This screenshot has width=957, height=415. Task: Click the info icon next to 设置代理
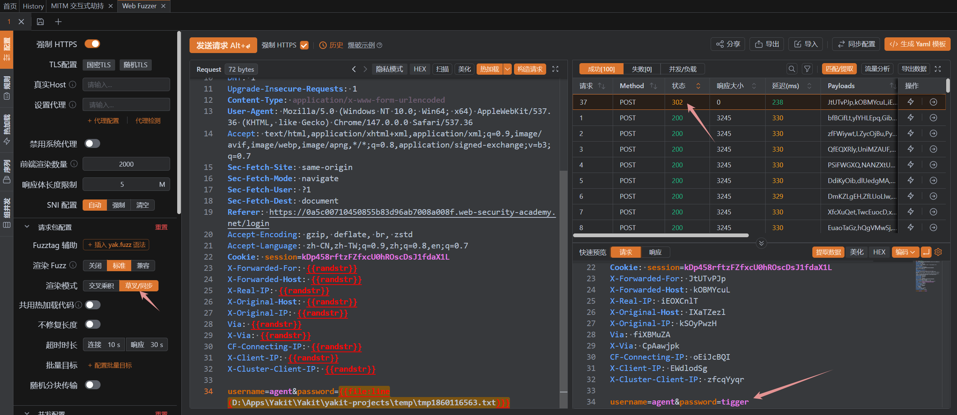coord(73,105)
